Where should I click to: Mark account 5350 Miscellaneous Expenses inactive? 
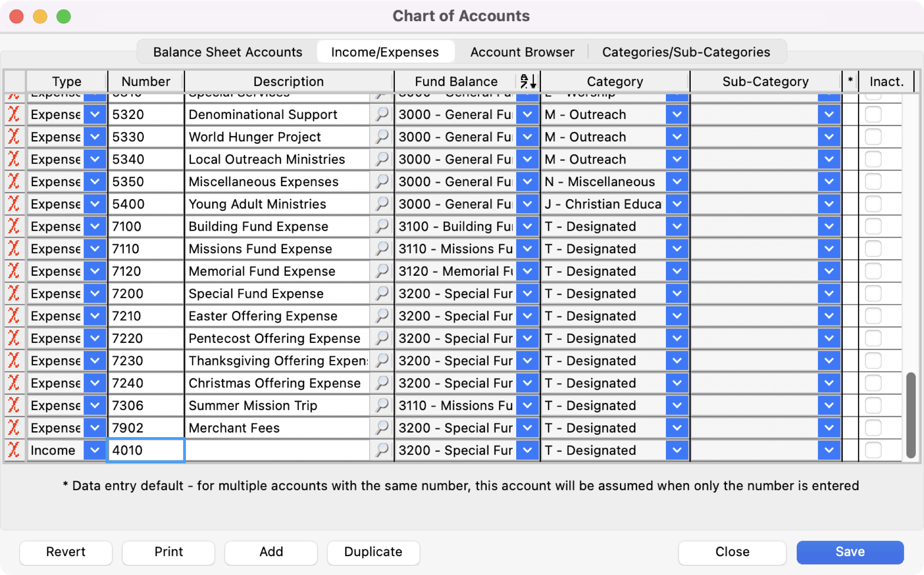point(873,182)
